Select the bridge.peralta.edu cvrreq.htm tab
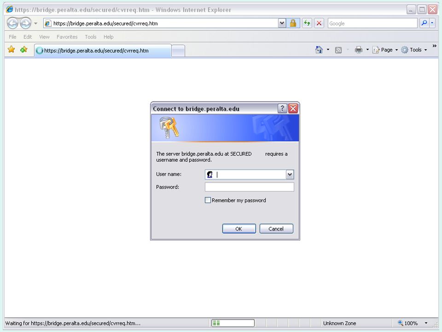Viewport: 442px width, 332px height. 103,51
